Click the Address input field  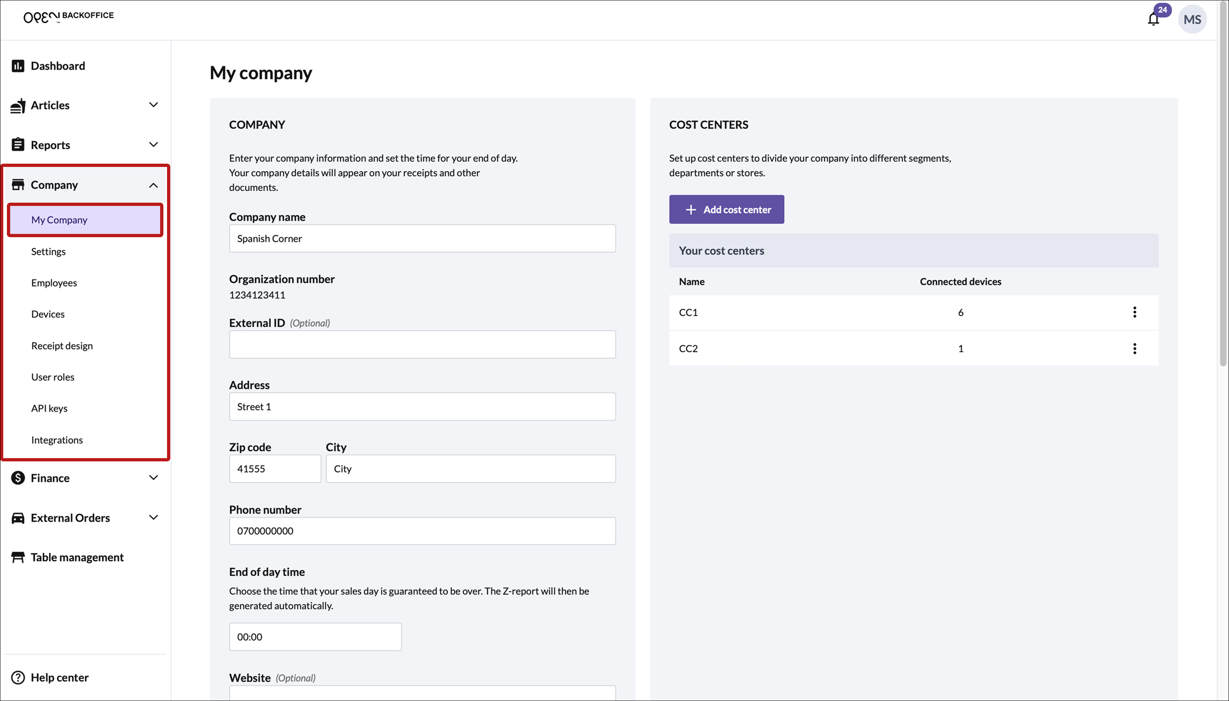[422, 407]
